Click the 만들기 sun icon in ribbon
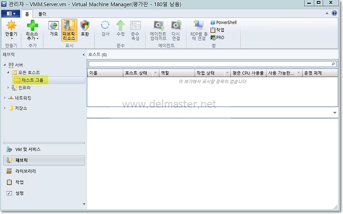The height and width of the screenshot is (214, 343). click(11, 25)
